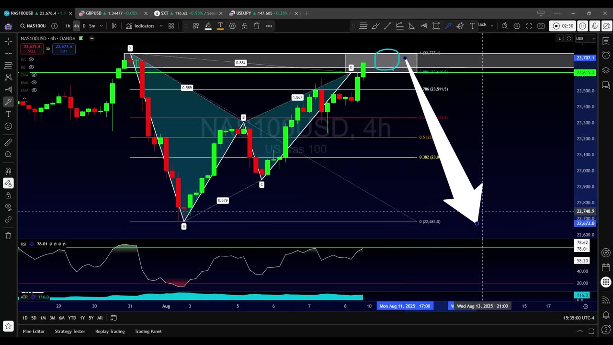
Task: Toggle BB indicator visibility
Action: (31, 67)
